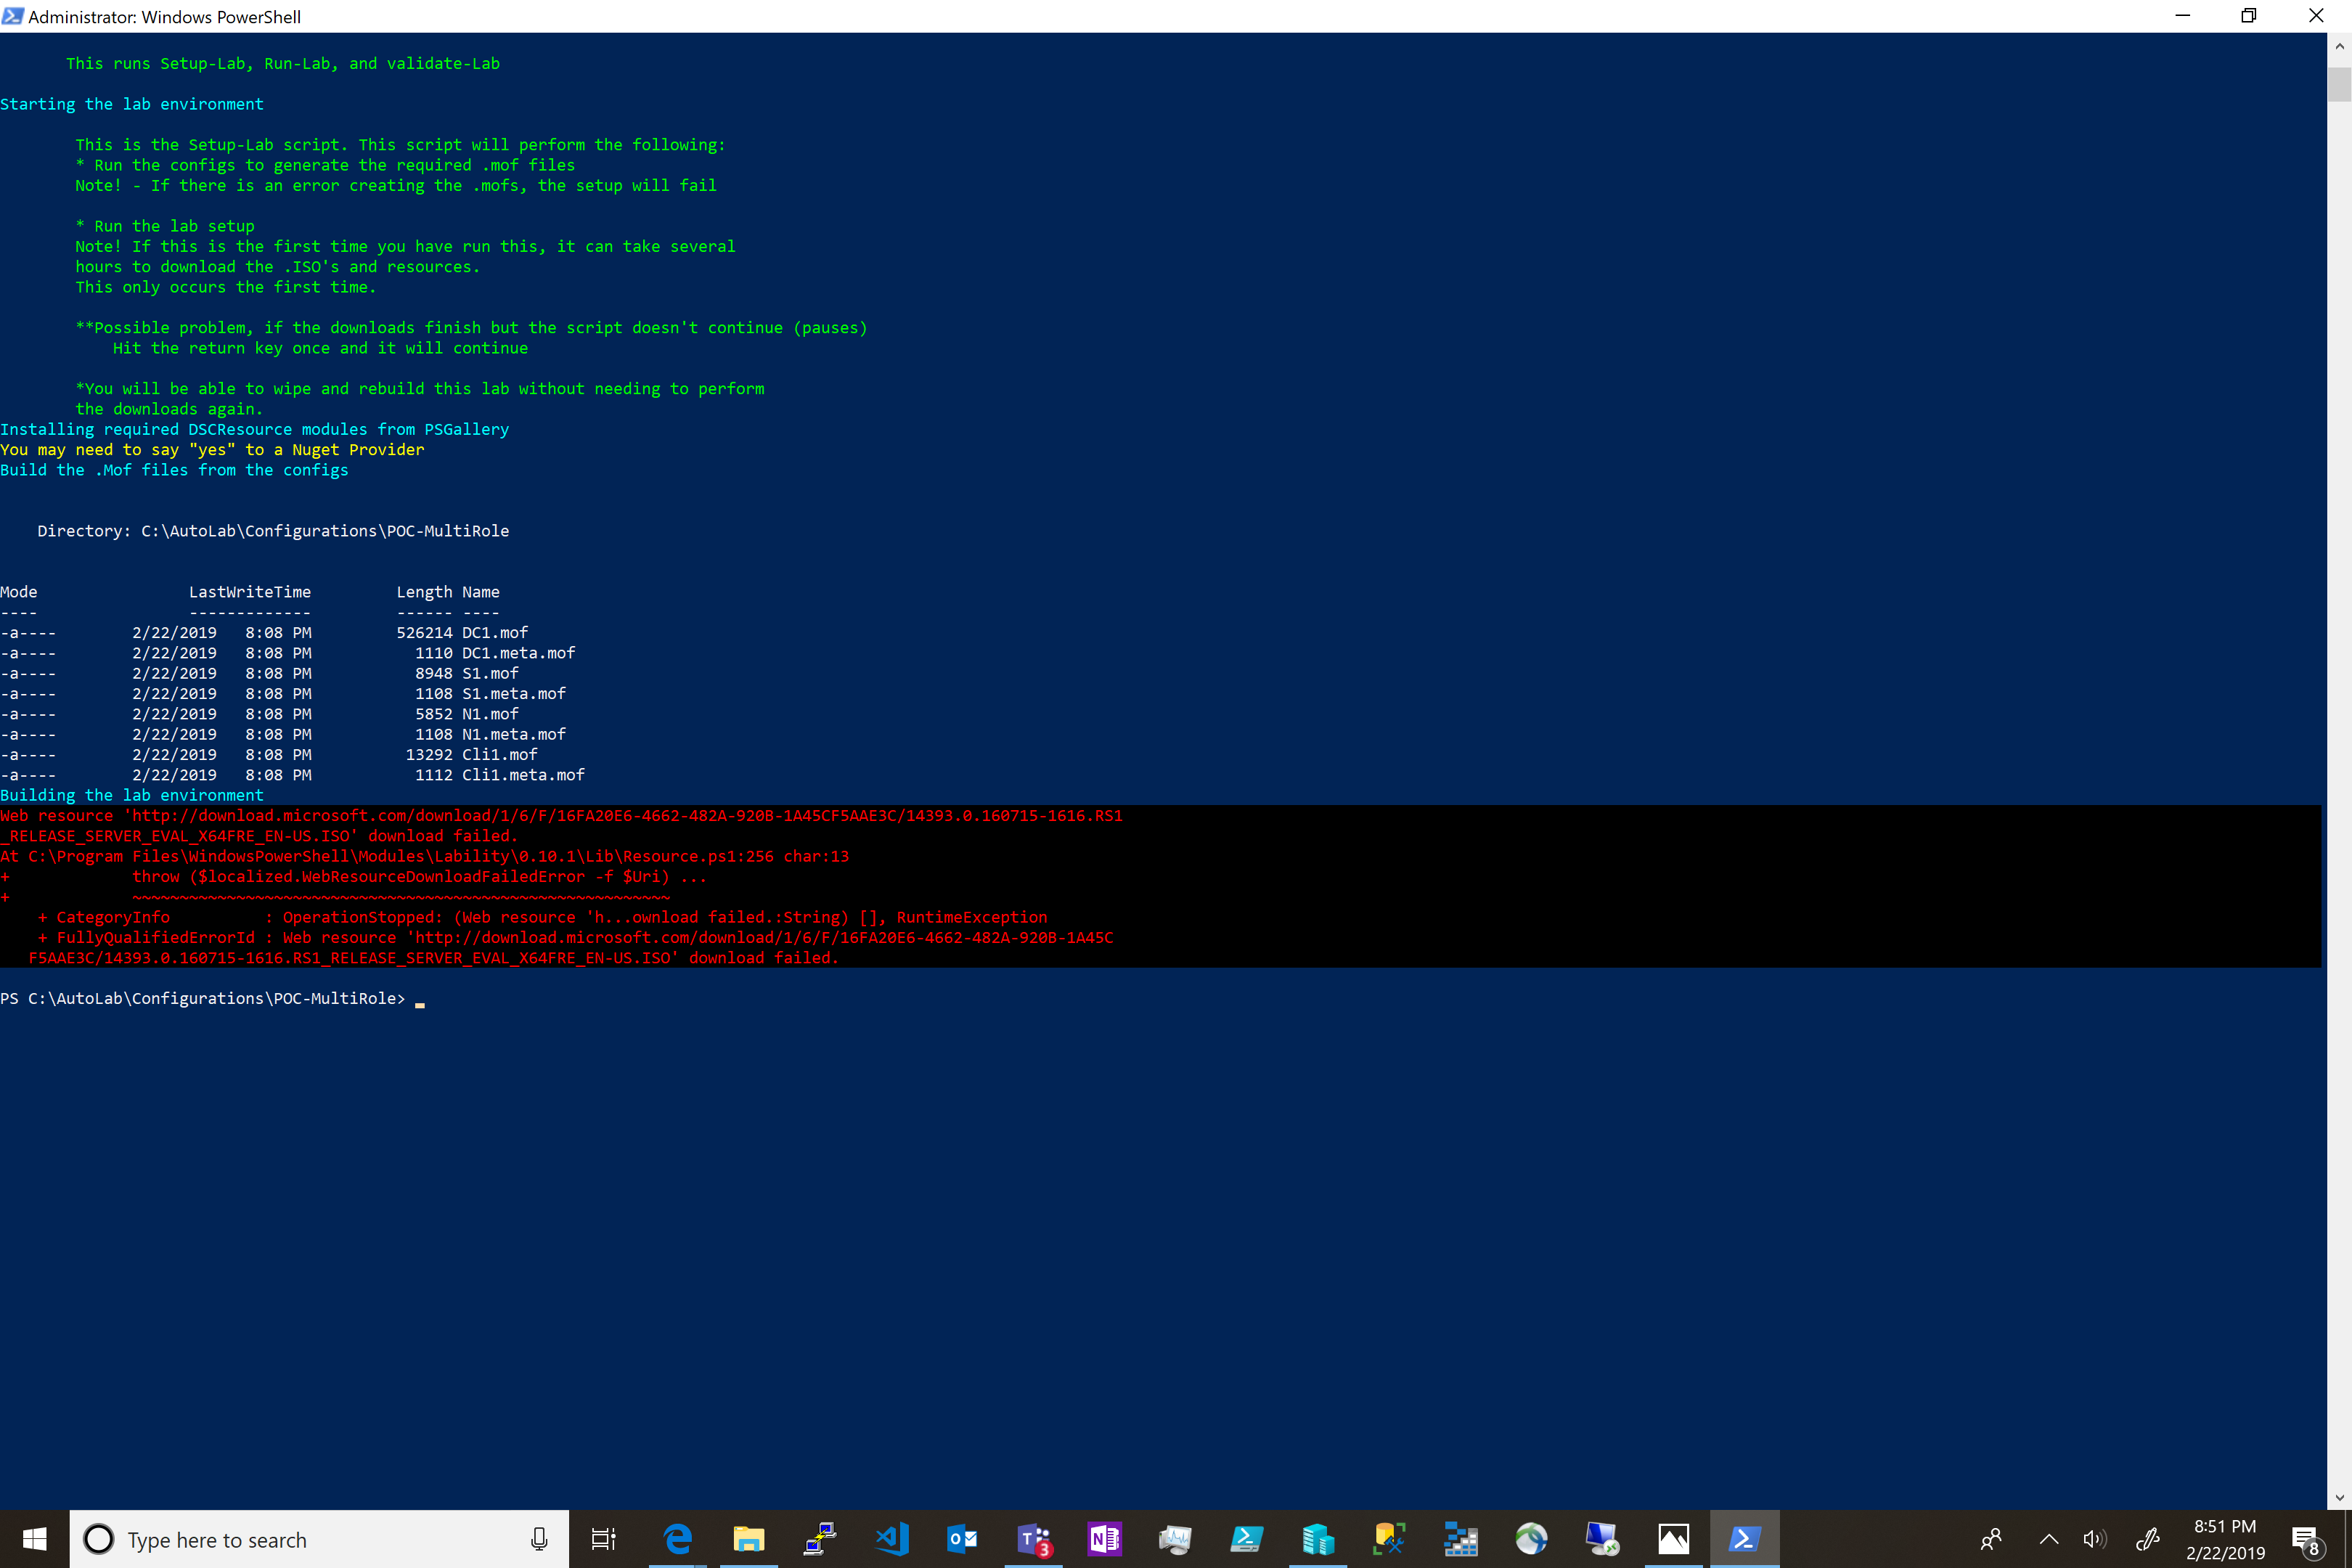
Task: Open Cisco AnyConnect client
Action: (x=1532, y=1540)
